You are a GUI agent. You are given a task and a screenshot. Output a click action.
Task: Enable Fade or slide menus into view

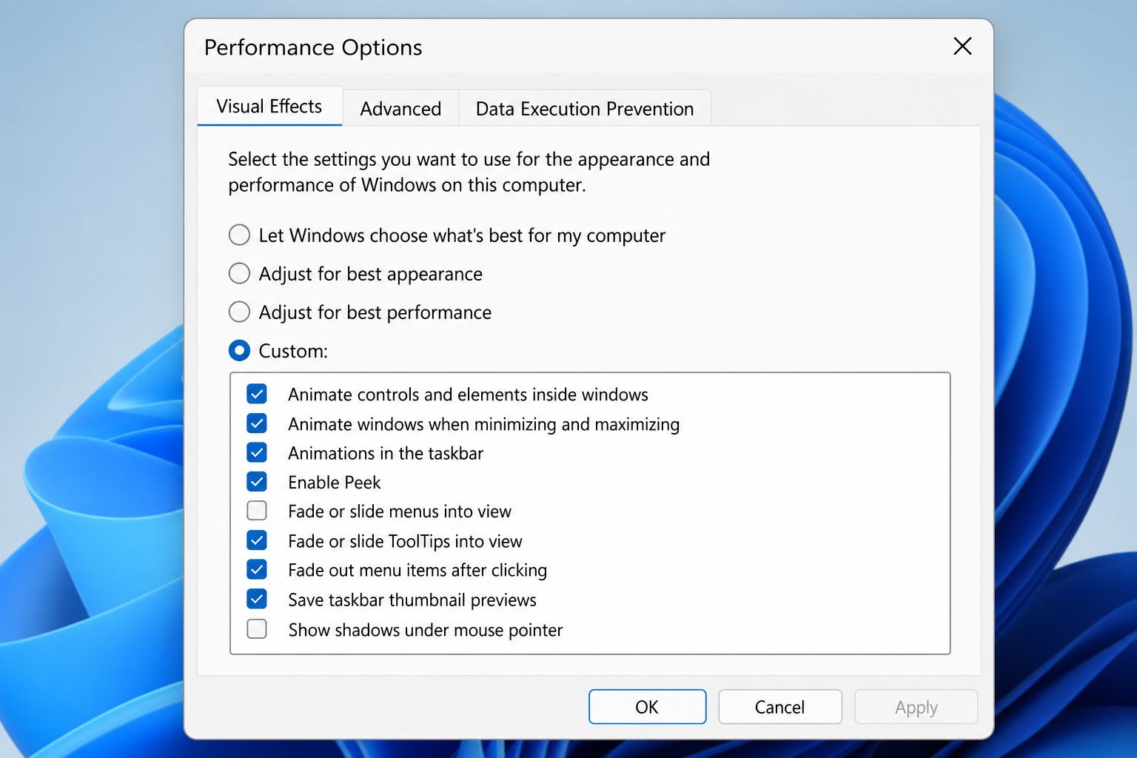pos(257,511)
